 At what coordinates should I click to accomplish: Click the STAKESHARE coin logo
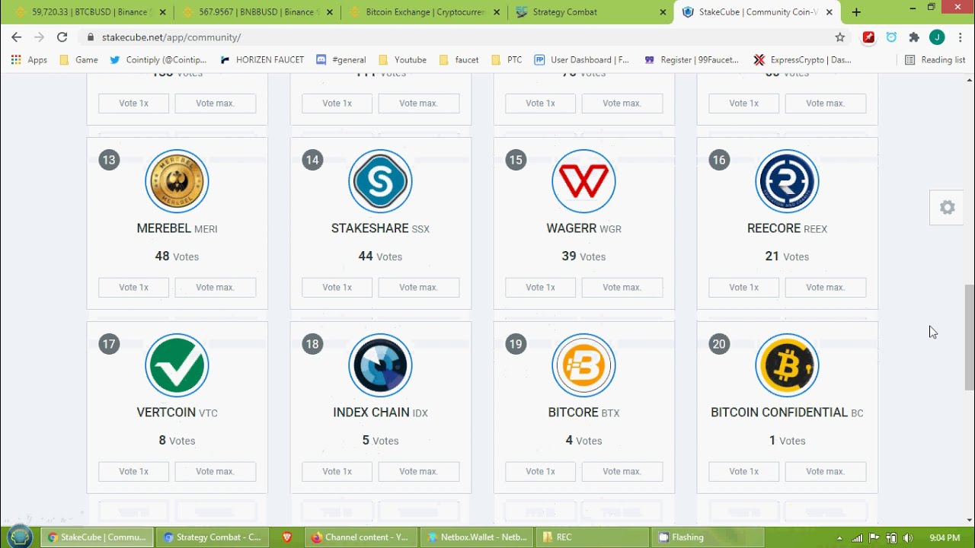380,181
